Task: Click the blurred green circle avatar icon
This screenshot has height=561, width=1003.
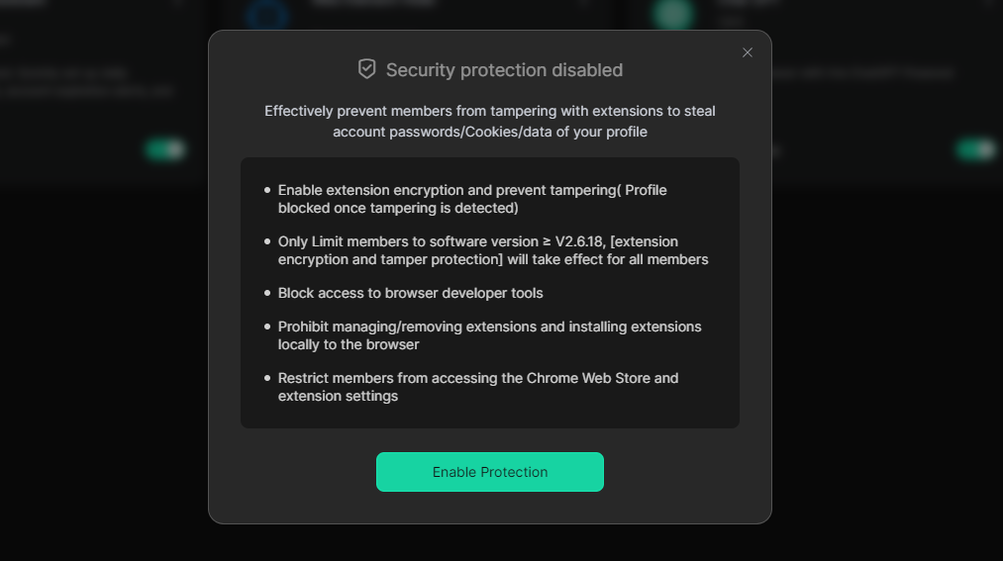Action: 673,14
